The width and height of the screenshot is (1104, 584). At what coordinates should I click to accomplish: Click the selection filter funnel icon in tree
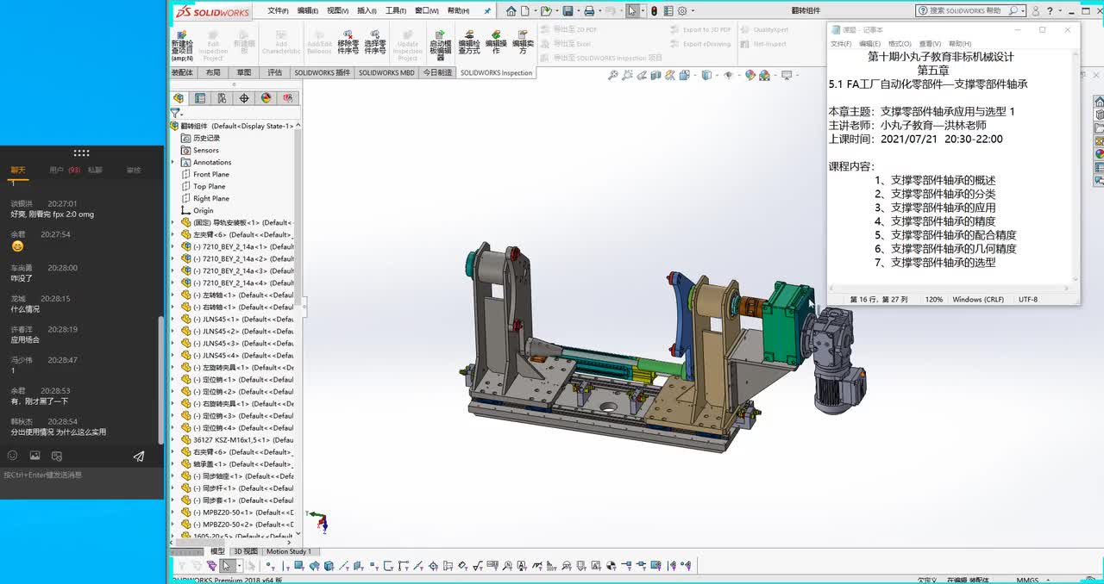(x=175, y=113)
